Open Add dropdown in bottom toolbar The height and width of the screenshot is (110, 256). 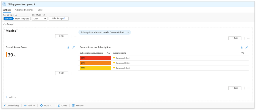click(29, 106)
